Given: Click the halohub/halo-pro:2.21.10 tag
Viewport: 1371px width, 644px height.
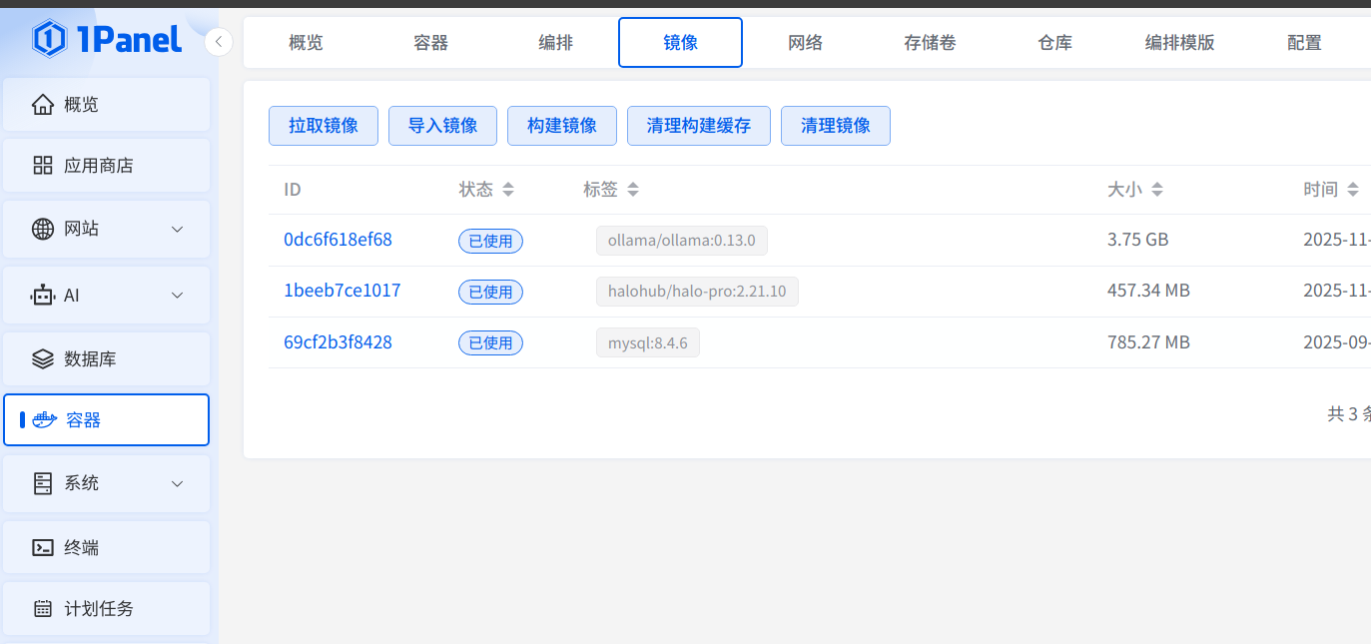Looking at the screenshot, I should tap(697, 292).
